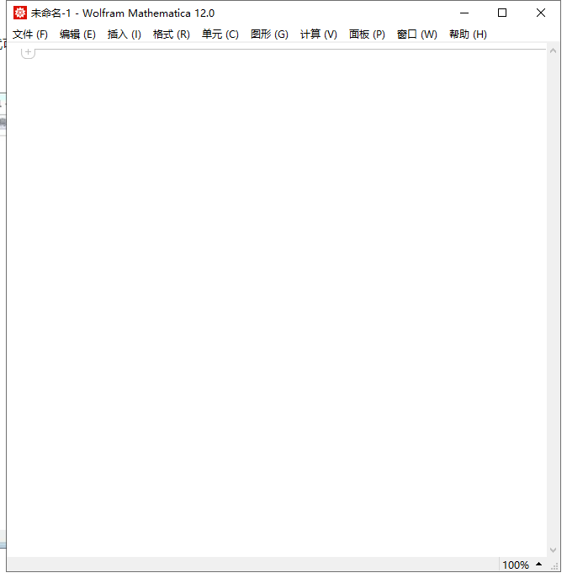Expand the 图形 (G) menu
This screenshot has width=567, height=578.
coord(269,34)
